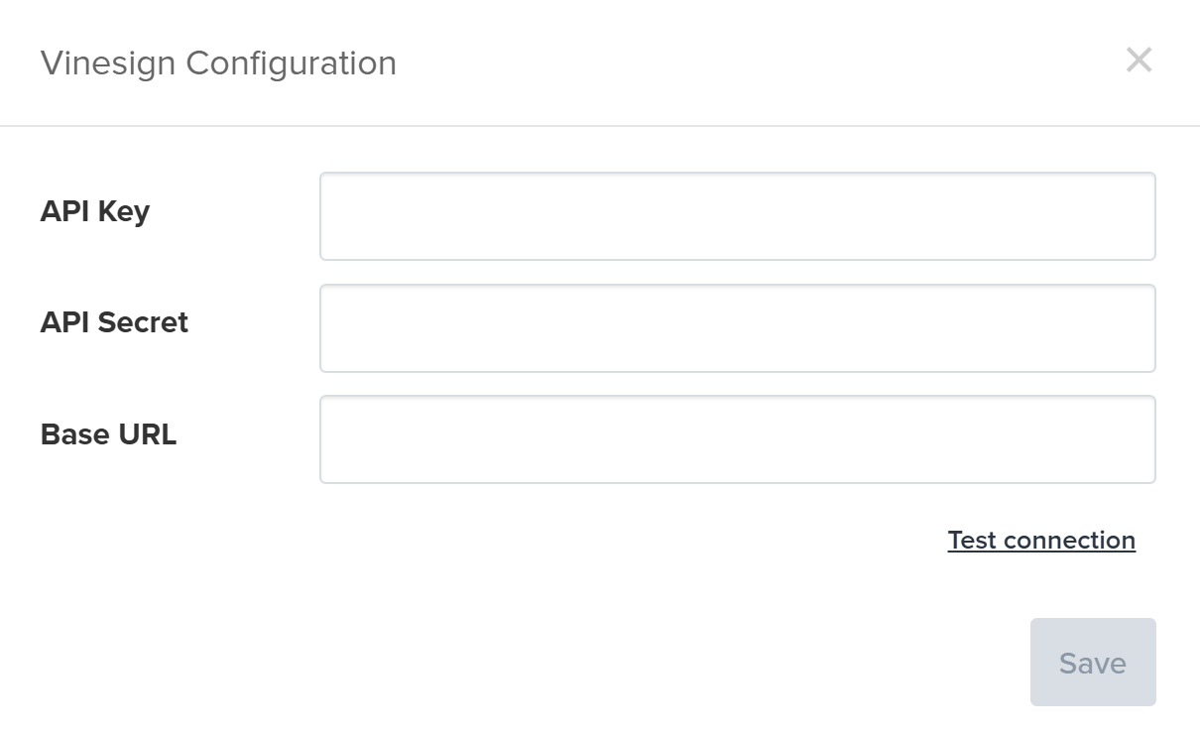1200x738 pixels.
Task: Click the Test connection link
Action: (1041, 541)
